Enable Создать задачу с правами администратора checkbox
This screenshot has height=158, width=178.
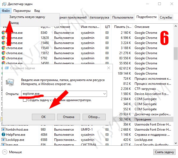[x=25, y=100]
